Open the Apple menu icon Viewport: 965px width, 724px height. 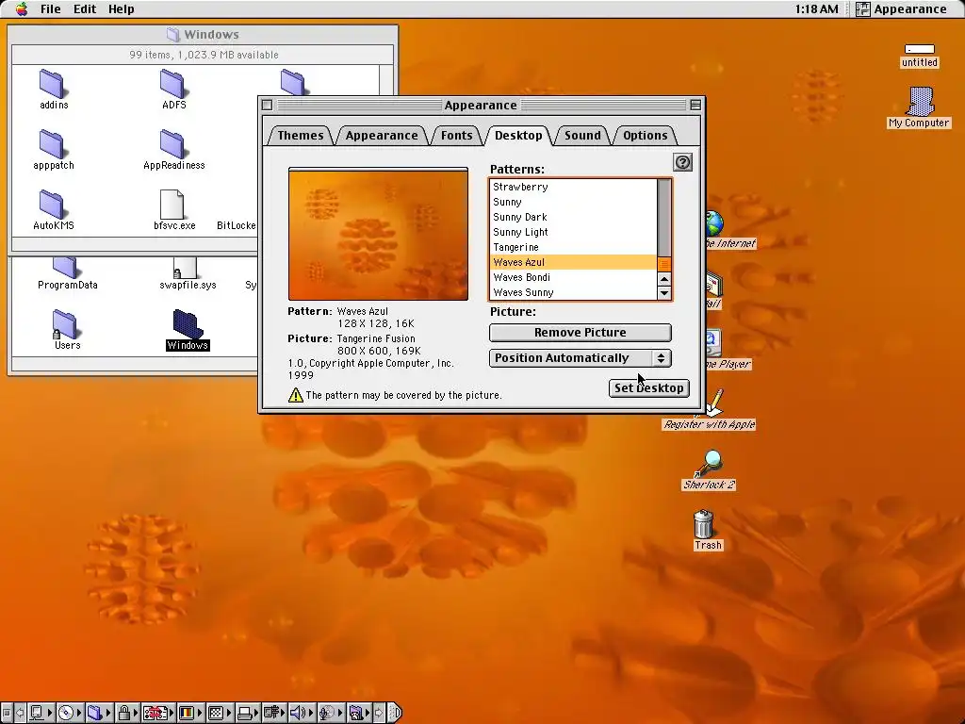tap(22, 8)
